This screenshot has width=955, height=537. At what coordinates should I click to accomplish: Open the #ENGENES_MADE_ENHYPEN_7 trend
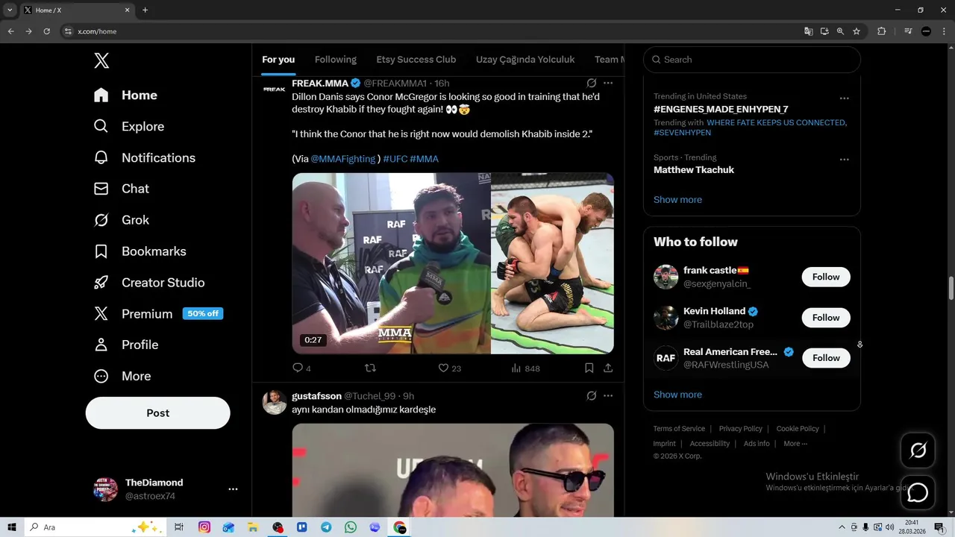coord(721,110)
